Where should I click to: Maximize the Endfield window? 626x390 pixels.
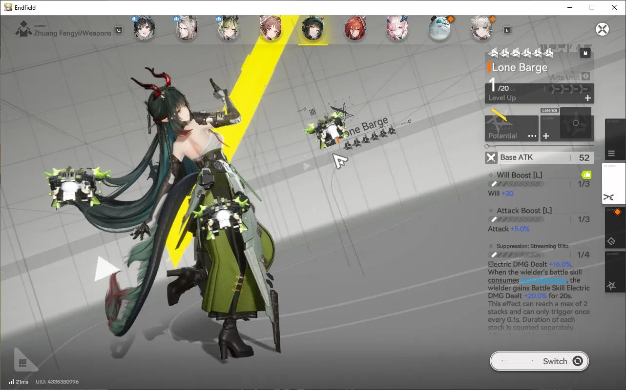[592, 7]
